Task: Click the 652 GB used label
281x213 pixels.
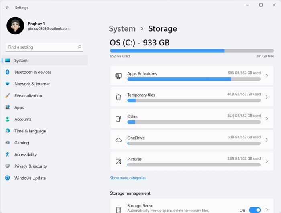Action: click(x=120, y=56)
